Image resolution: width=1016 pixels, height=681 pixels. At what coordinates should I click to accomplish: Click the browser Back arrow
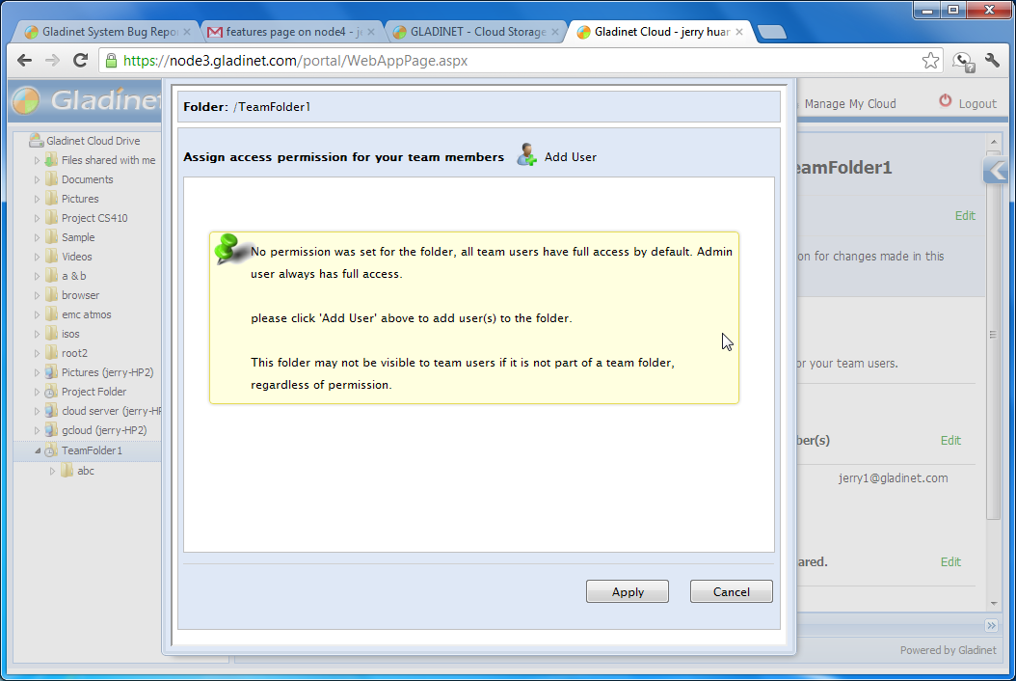25,61
